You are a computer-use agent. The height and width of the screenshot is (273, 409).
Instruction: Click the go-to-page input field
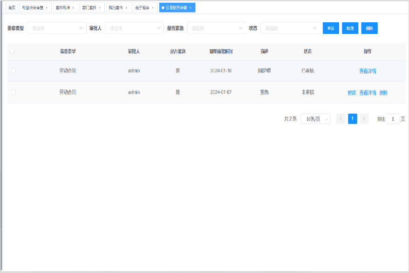(x=393, y=119)
